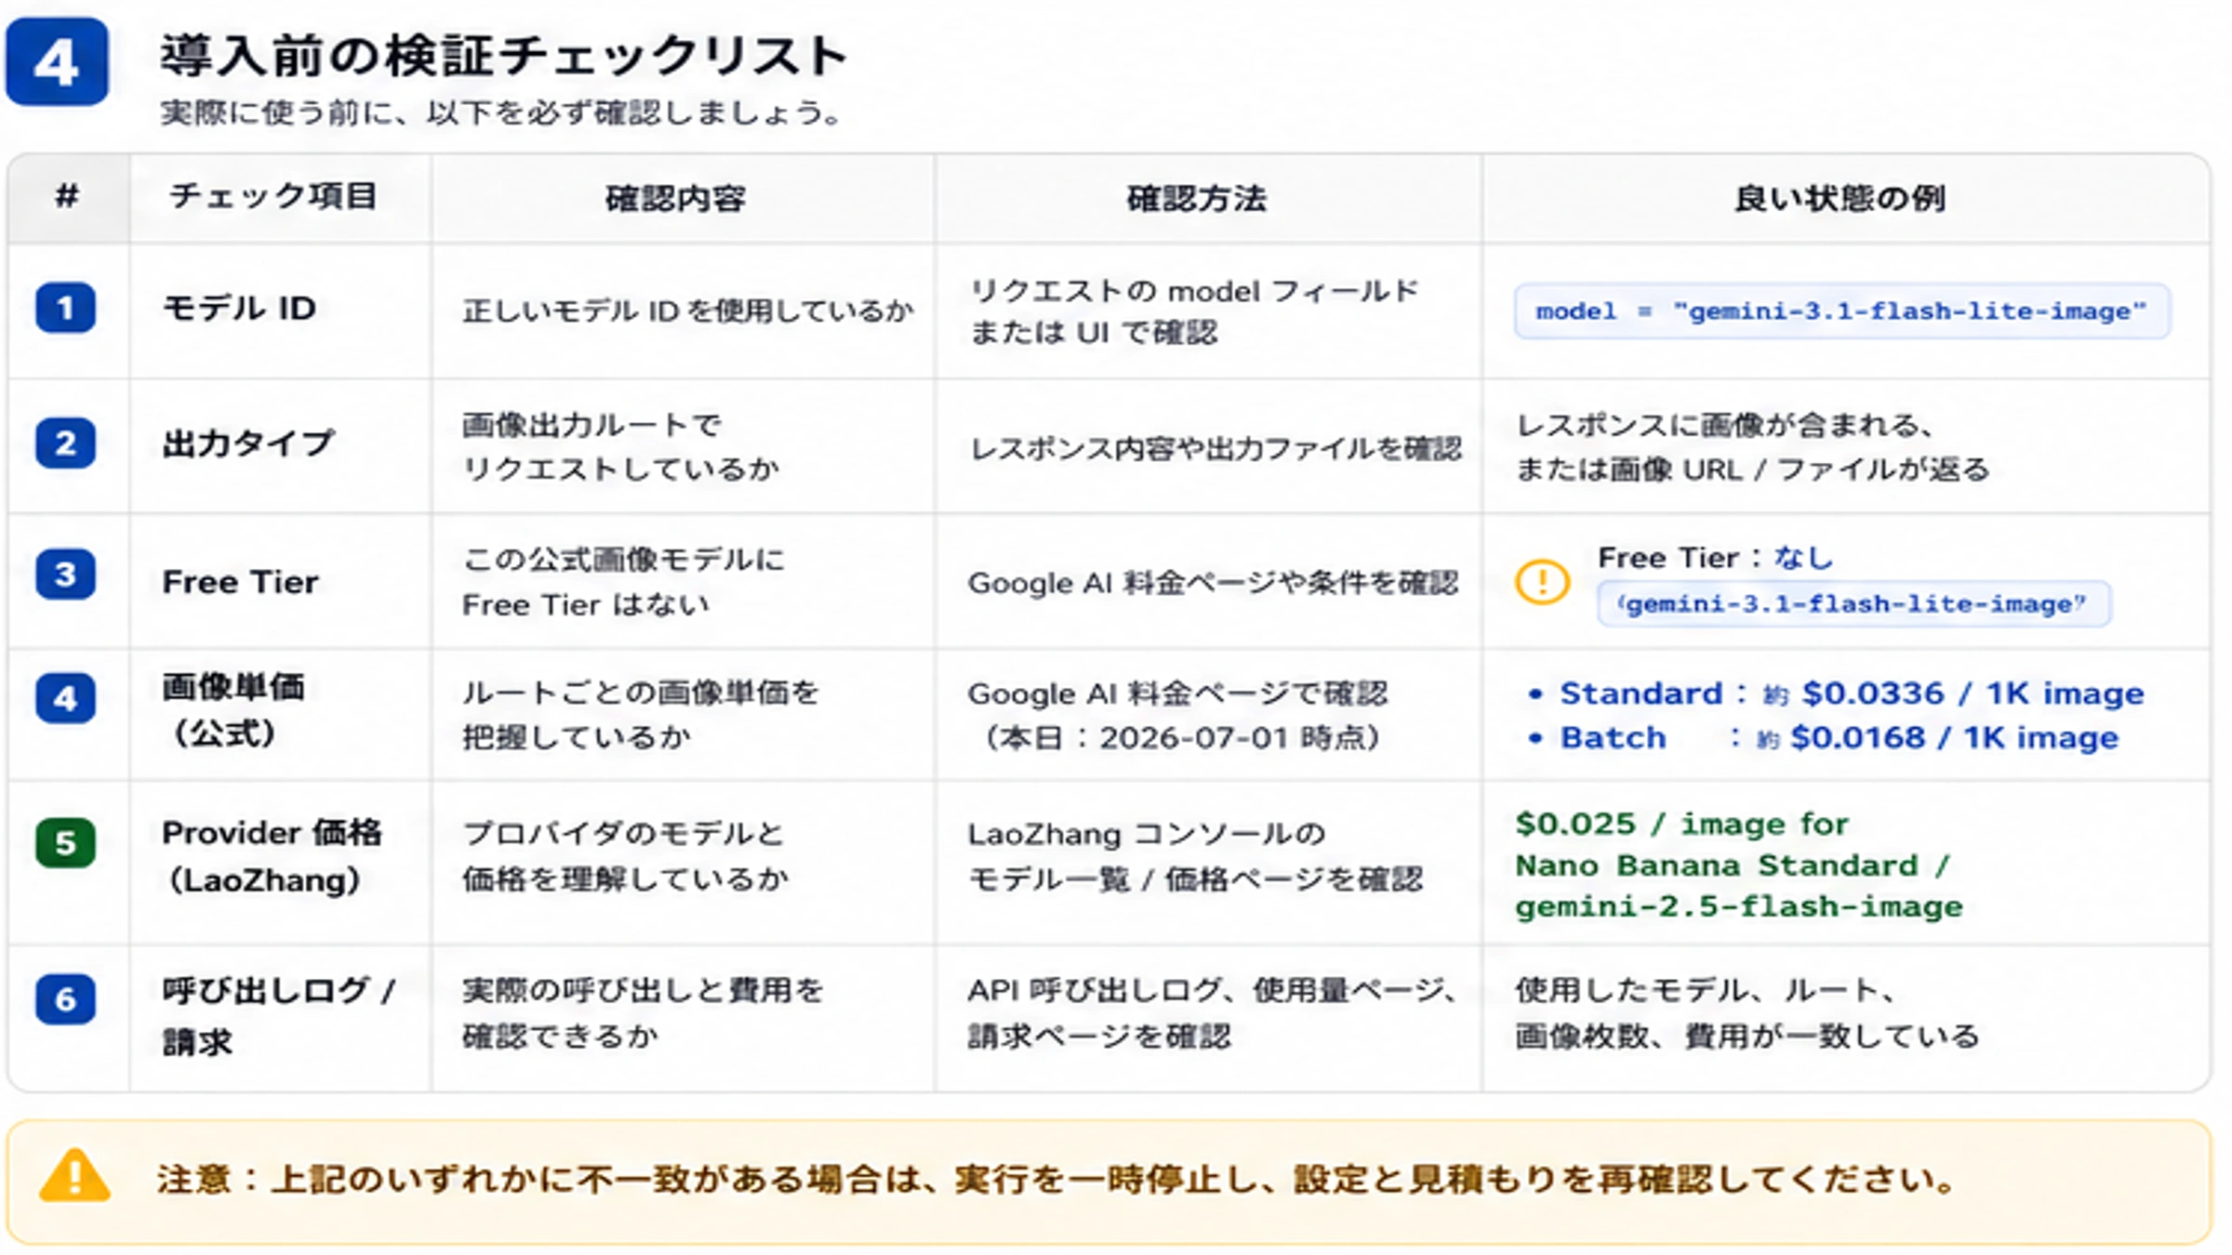Screen dimensions: 2232x1255
Task: Click the orange exclamation circle icon in Free Tier row
Action: 1542,582
